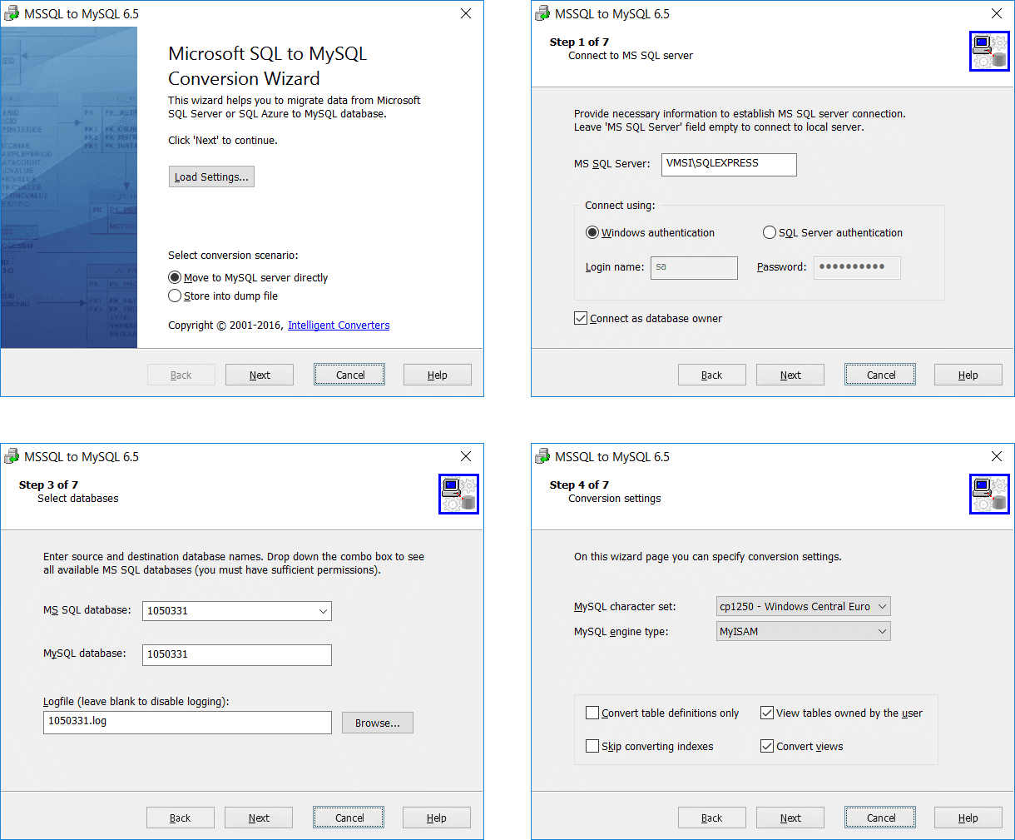Click Cancel in the welcome wizard window
This screenshot has width=1015, height=840.
349,375
